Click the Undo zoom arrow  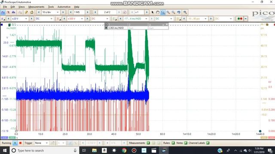(x=179, y=12)
